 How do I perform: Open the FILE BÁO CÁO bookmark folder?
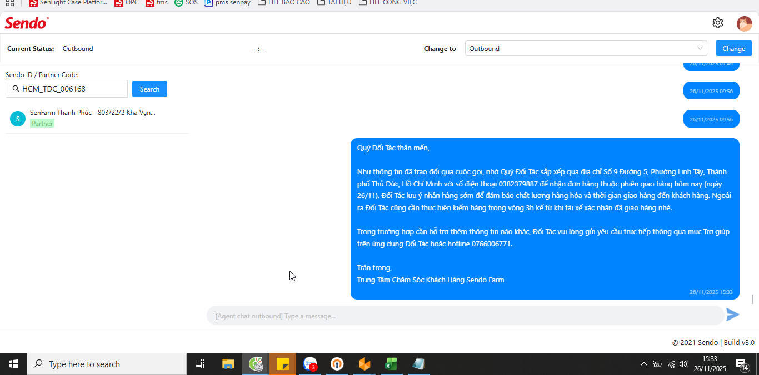(x=284, y=3)
